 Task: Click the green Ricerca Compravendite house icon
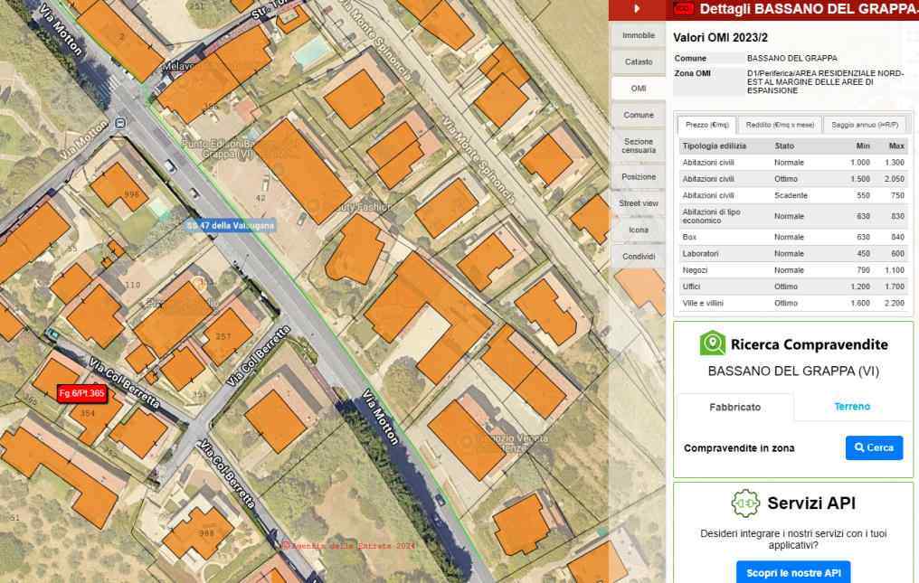[713, 343]
